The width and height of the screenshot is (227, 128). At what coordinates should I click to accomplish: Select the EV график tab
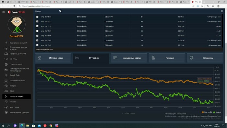click(91, 58)
